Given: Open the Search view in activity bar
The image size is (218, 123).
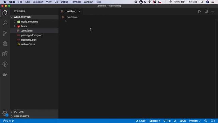Looking at the screenshot, I should pos(5,23).
